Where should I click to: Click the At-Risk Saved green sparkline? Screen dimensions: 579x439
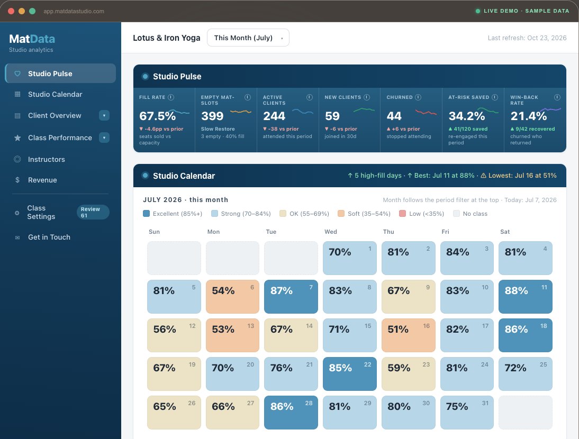[487, 110]
